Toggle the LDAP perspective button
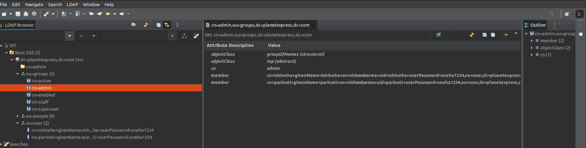 click(x=579, y=14)
